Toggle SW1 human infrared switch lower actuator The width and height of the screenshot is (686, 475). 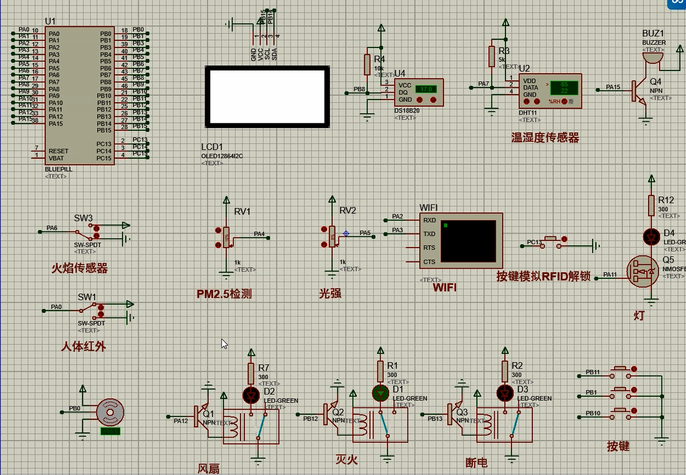click(101, 315)
